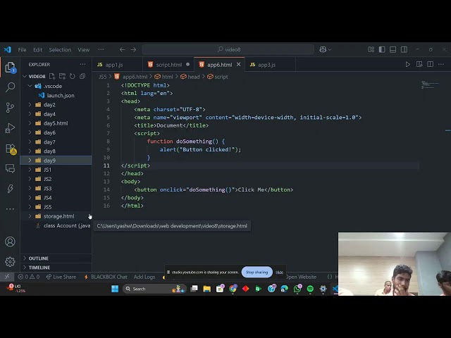Click Add Logs in status bar
This screenshot has width=451, height=338.
(144, 277)
